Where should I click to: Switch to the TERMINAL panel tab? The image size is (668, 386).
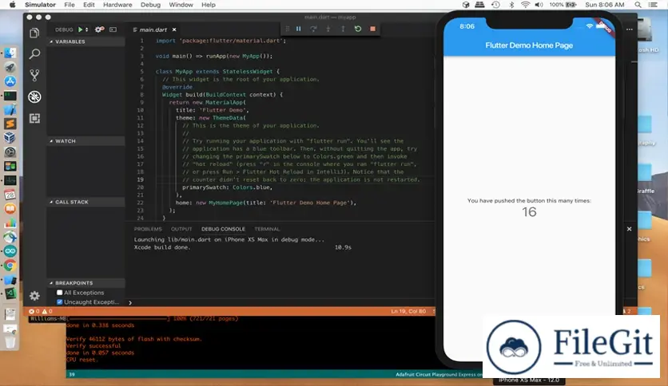click(267, 229)
